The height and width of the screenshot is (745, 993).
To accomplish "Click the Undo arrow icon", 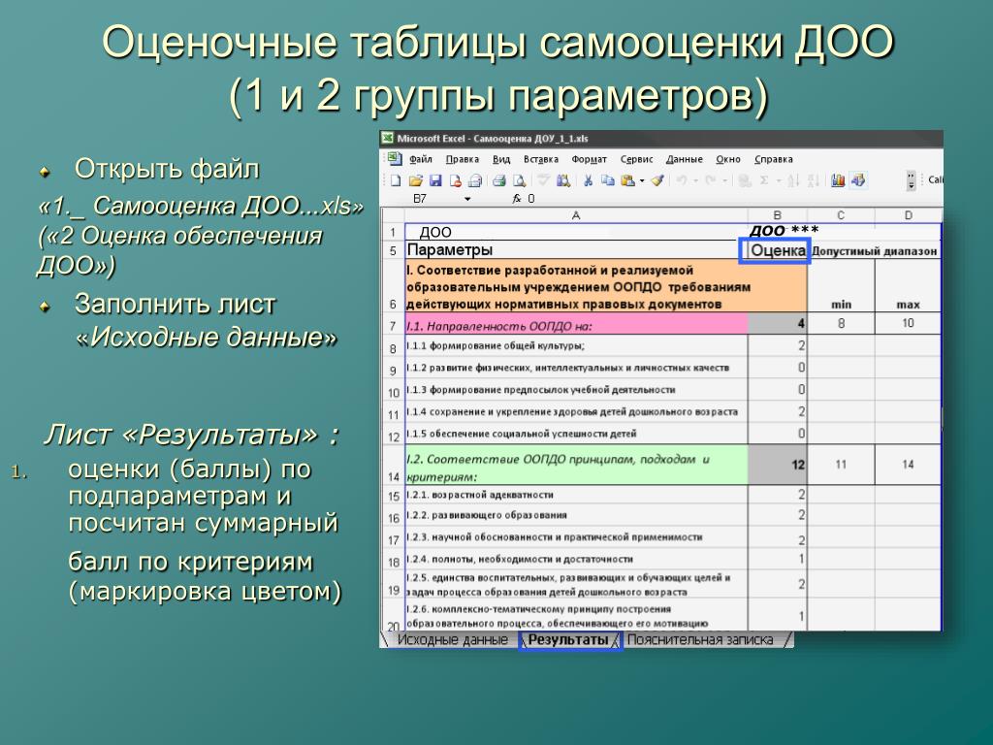I will point(682,180).
